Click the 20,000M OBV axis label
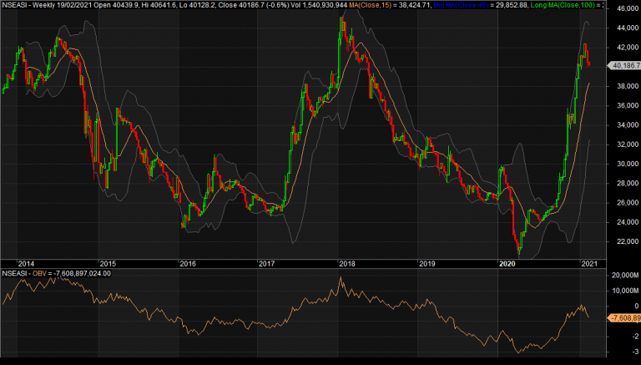This screenshot has width=641, height=365. click(x=625, y=276)
